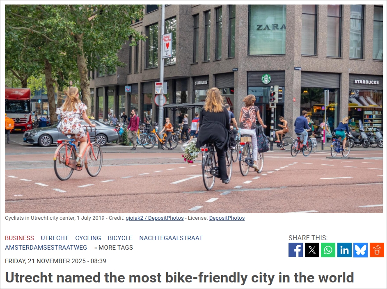Click the article publish date text

55,261
